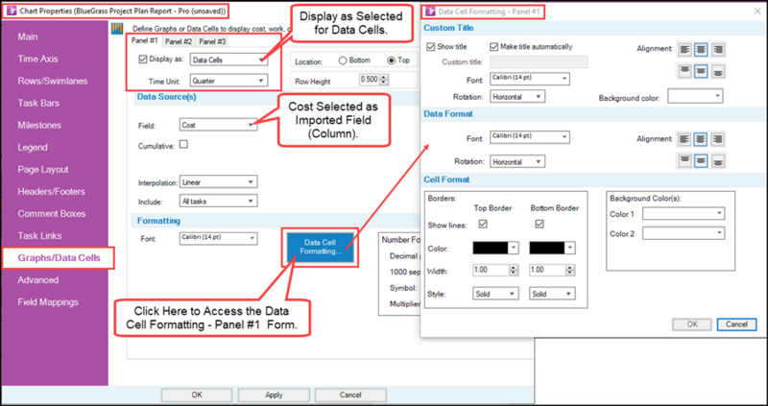768x406 pixels.
Task: Click the Row Height value field
Action: pyautogui.click(x=370, y=80)
